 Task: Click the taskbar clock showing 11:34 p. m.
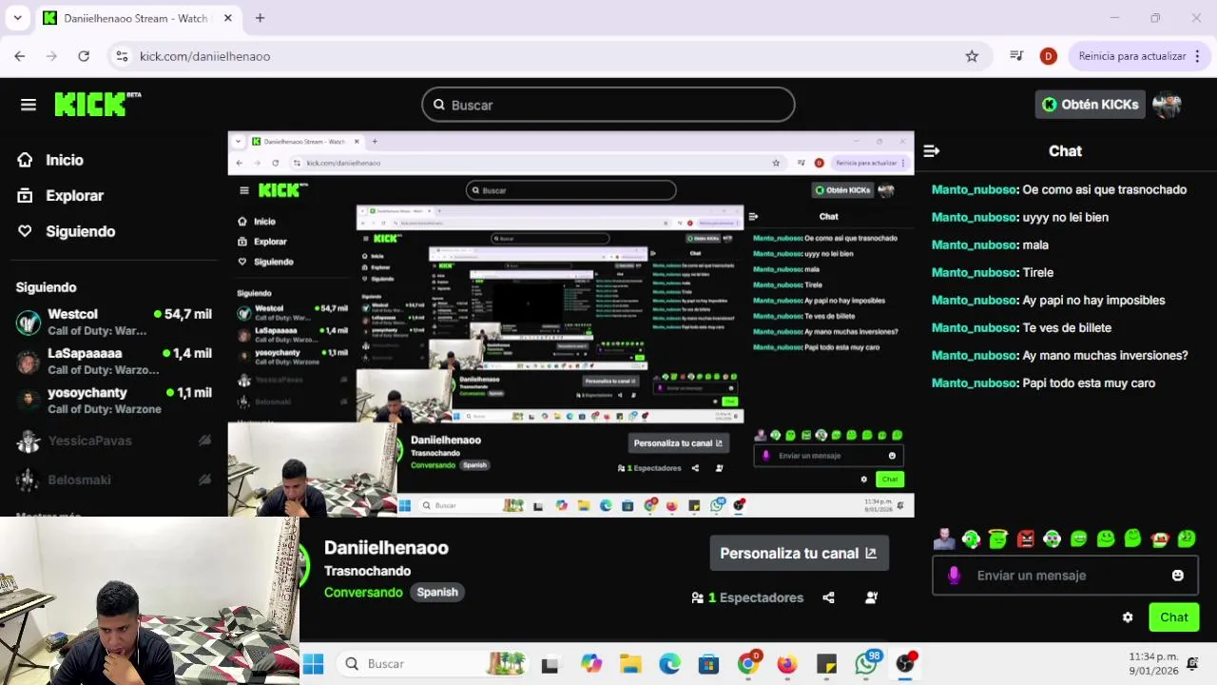pos(1153,663)
